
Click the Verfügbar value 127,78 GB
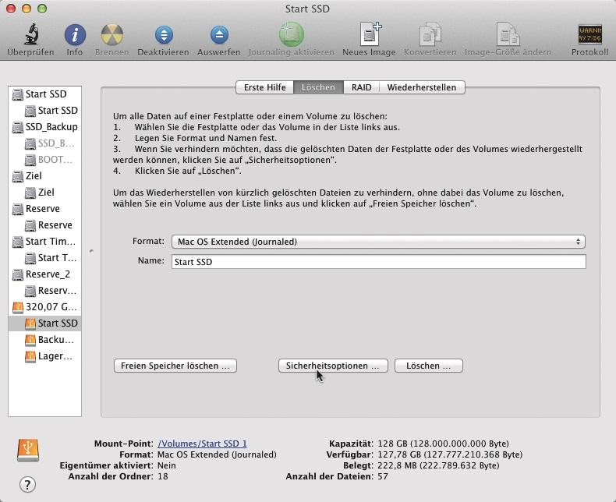(450, 454)
